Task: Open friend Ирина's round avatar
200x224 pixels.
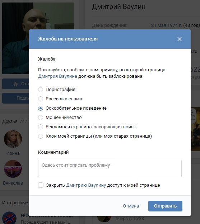Action: 13,139
